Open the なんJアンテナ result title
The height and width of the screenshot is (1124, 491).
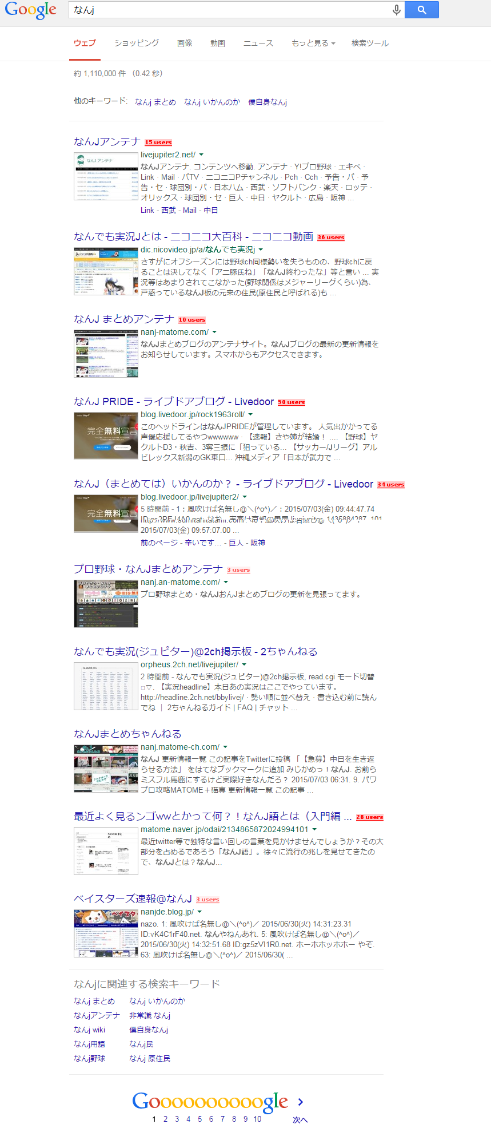click(x=107, y=141)
